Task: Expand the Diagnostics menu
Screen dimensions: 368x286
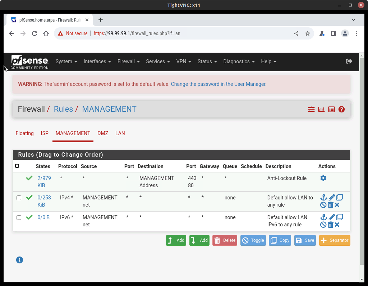Action: tap(239, 61)
